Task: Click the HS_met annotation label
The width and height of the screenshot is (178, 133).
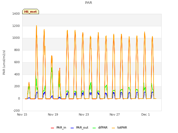Action: 31,12
